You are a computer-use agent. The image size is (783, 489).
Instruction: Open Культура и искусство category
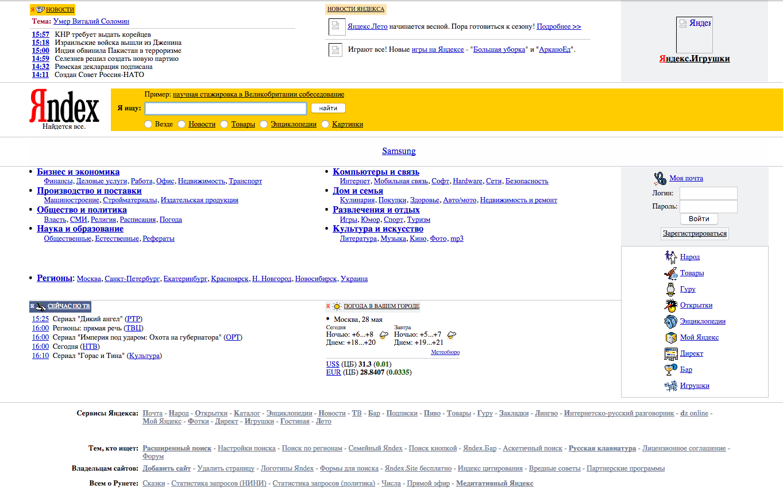[378, 229]
